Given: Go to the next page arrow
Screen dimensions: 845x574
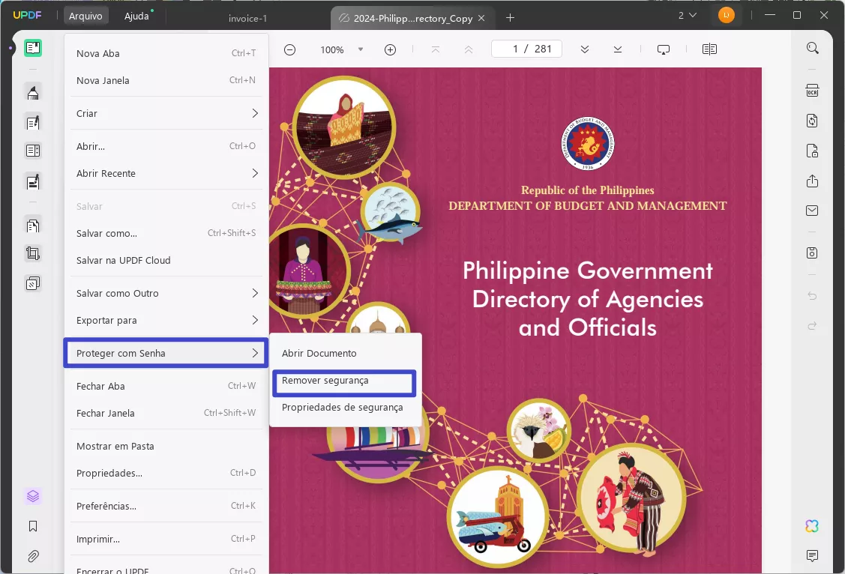Looking at the screenshot, I should pos(585,49).
